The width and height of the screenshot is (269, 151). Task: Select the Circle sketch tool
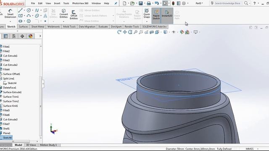pos(29,10)
